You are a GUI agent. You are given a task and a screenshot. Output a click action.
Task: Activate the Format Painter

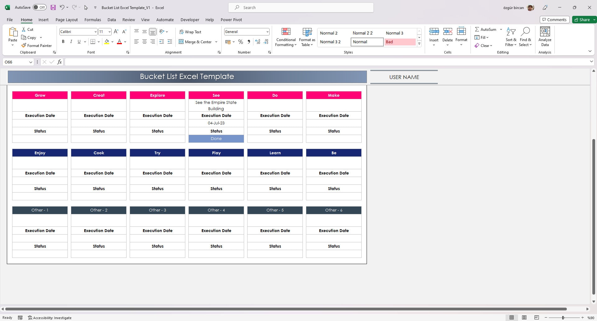point(36,45)
